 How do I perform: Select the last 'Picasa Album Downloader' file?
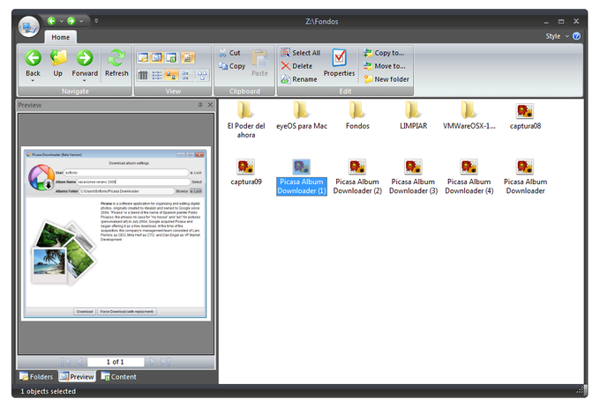525,177
